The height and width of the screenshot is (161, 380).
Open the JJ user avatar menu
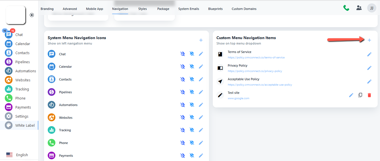point(371,8)
